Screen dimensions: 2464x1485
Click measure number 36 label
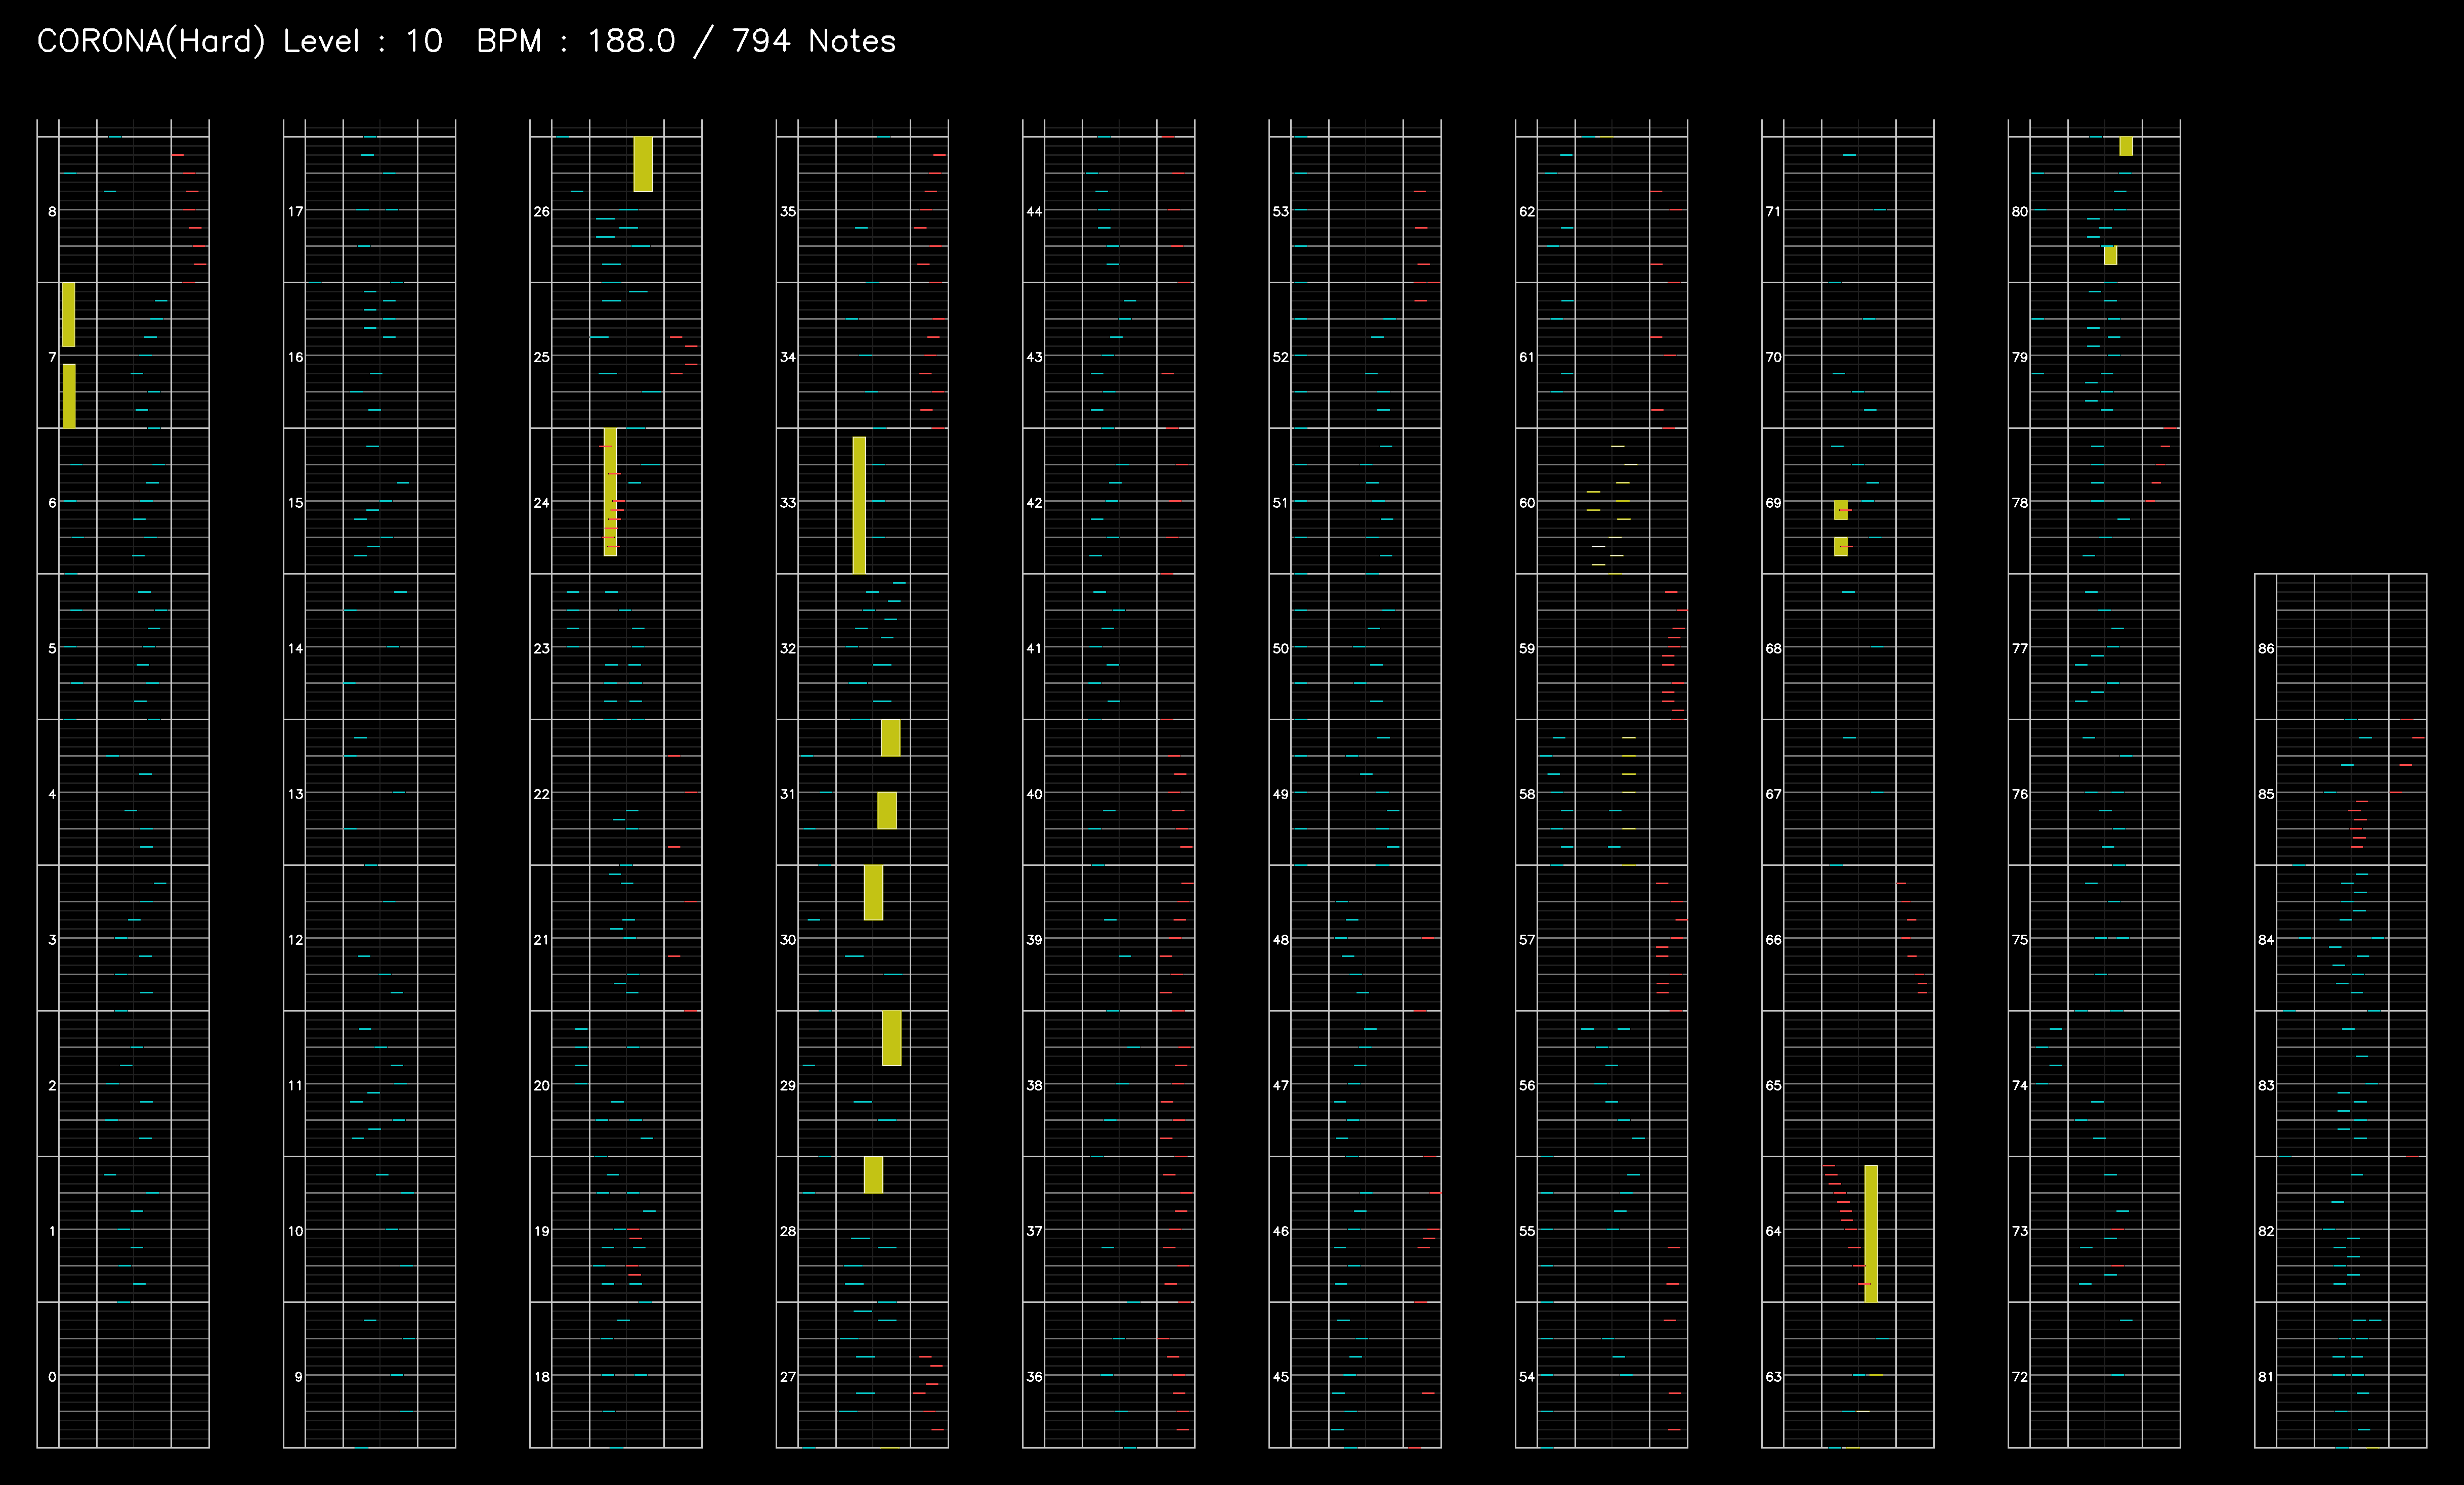1034,1377
